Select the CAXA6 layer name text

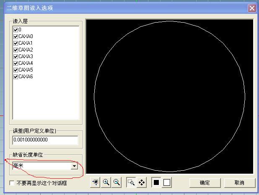pyautogui.click(x=26, y=77)
